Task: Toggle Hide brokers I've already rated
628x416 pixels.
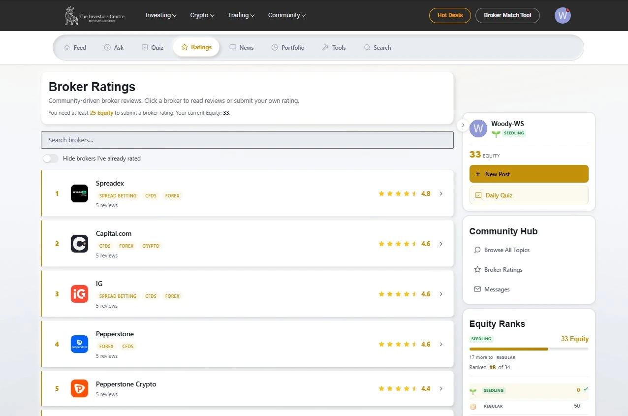Action: click(51, 159)
